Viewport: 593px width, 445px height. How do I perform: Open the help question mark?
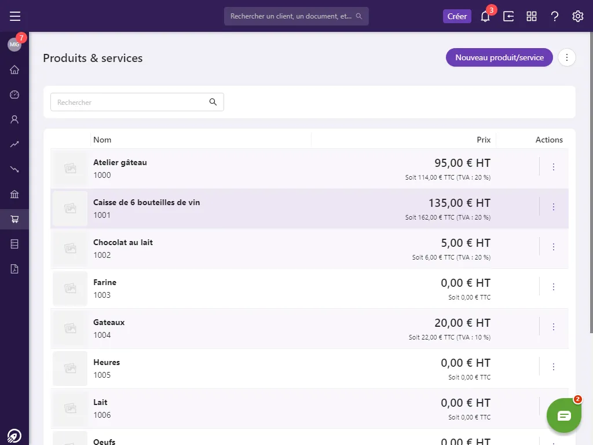coord(554,16)
